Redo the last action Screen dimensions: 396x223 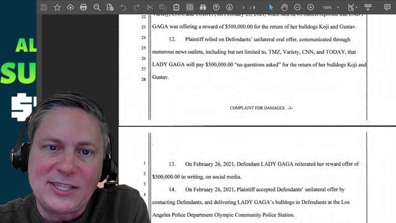(x=137, y=7)
